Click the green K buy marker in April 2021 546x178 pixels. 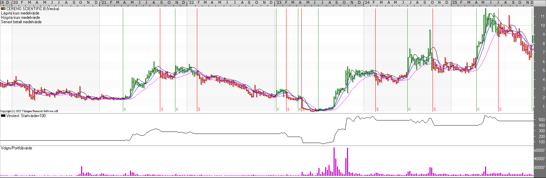[125, 109]
